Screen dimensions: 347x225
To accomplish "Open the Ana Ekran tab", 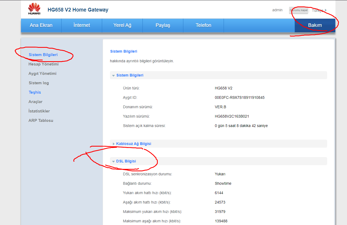I will (x=41, y=25).
